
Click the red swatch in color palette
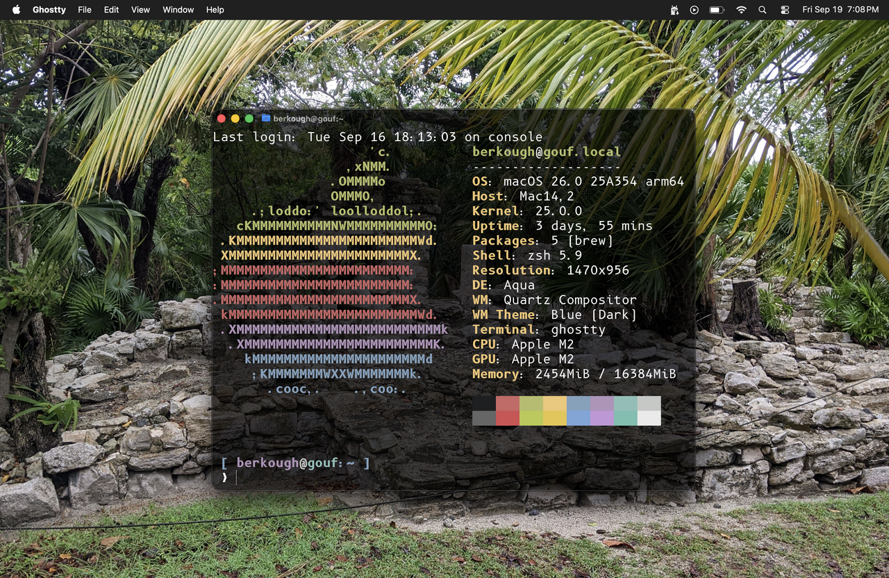(508, 411)
